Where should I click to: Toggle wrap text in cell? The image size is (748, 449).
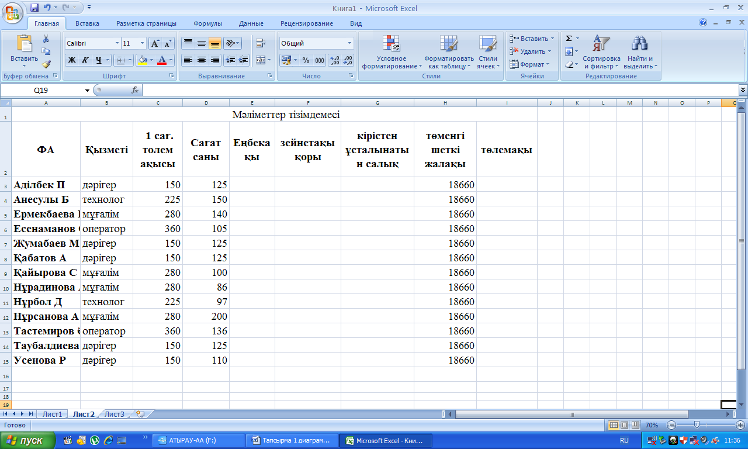click(260, 43)
